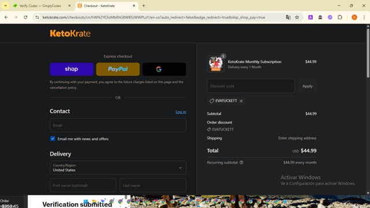
Task: Open the purple A extension icon
Action: pos(310,17)
